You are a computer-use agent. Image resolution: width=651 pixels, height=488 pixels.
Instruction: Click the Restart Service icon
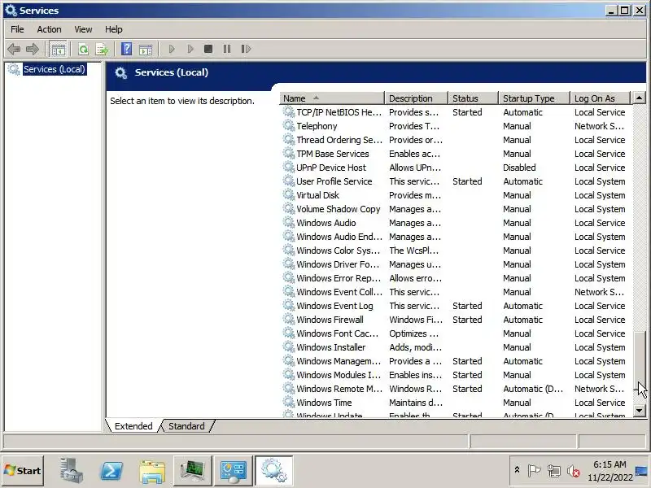point(246,50)
